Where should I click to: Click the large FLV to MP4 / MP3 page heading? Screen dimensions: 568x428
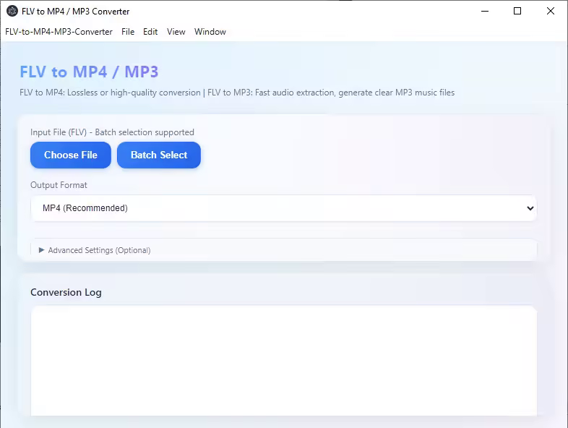click(x=89, y=72)
